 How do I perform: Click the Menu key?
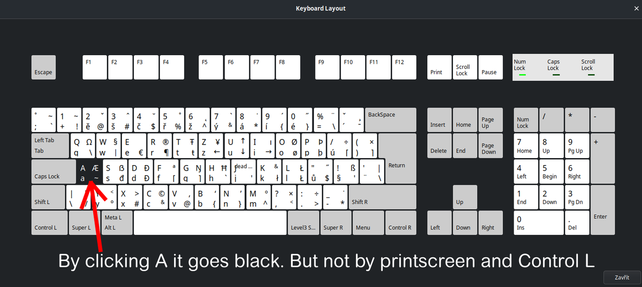tap(368, 223)
